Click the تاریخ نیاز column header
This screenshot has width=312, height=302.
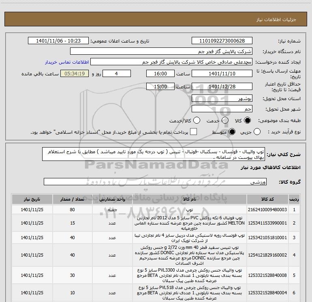(32, 199)
